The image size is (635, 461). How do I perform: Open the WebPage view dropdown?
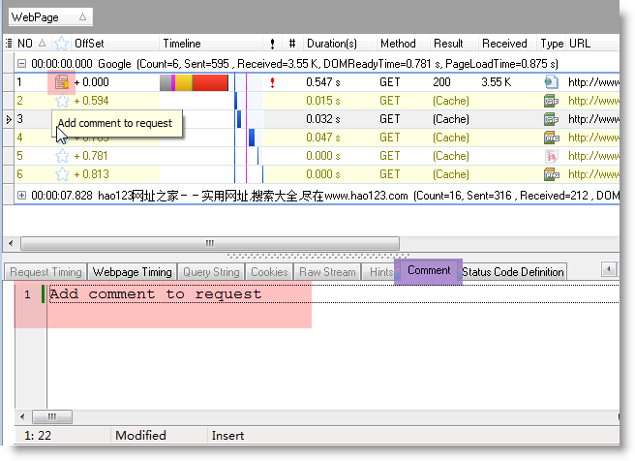point(82,17)
